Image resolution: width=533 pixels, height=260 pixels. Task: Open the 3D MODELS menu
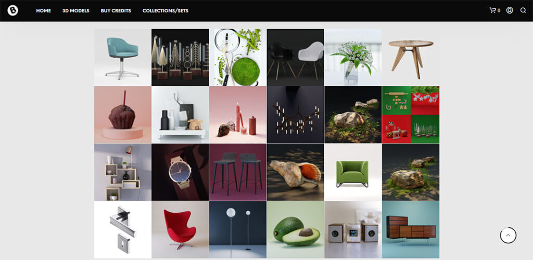click(76, 11)
